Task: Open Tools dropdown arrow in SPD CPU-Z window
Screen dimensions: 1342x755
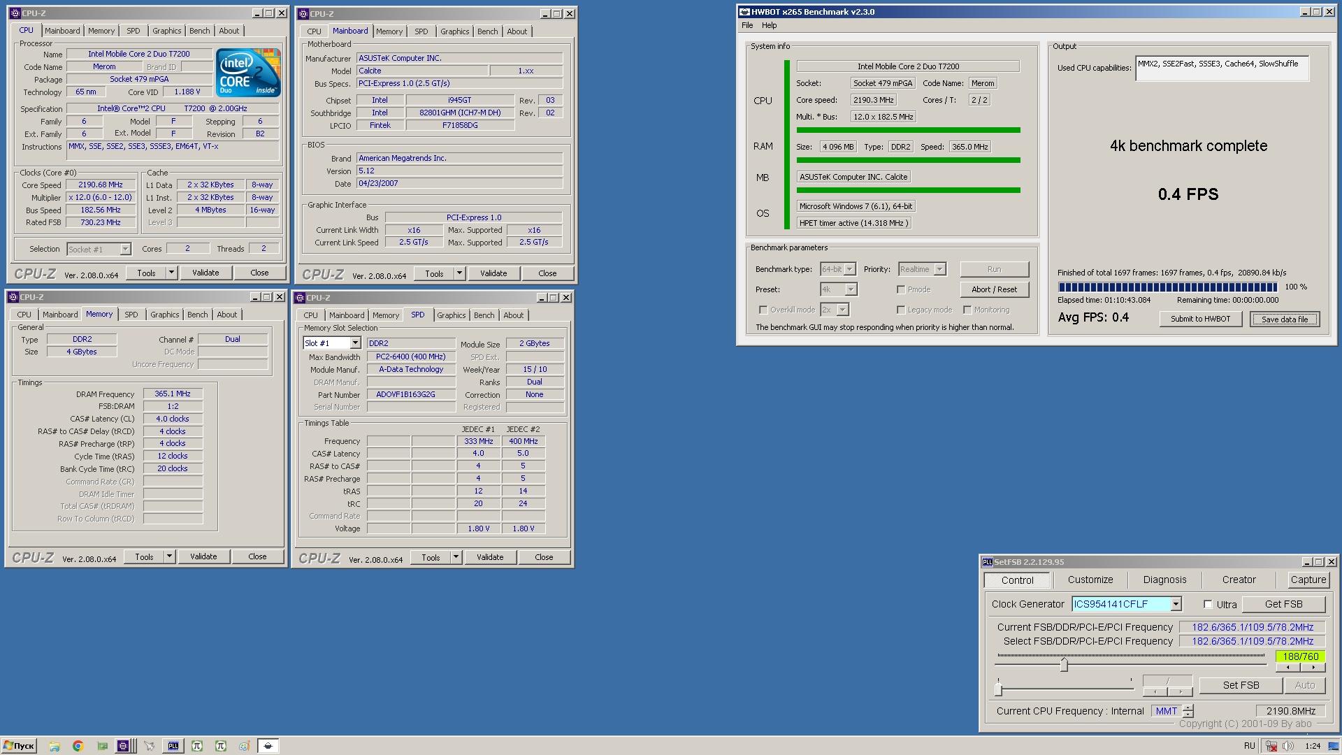Action: [x=456, y=558]
